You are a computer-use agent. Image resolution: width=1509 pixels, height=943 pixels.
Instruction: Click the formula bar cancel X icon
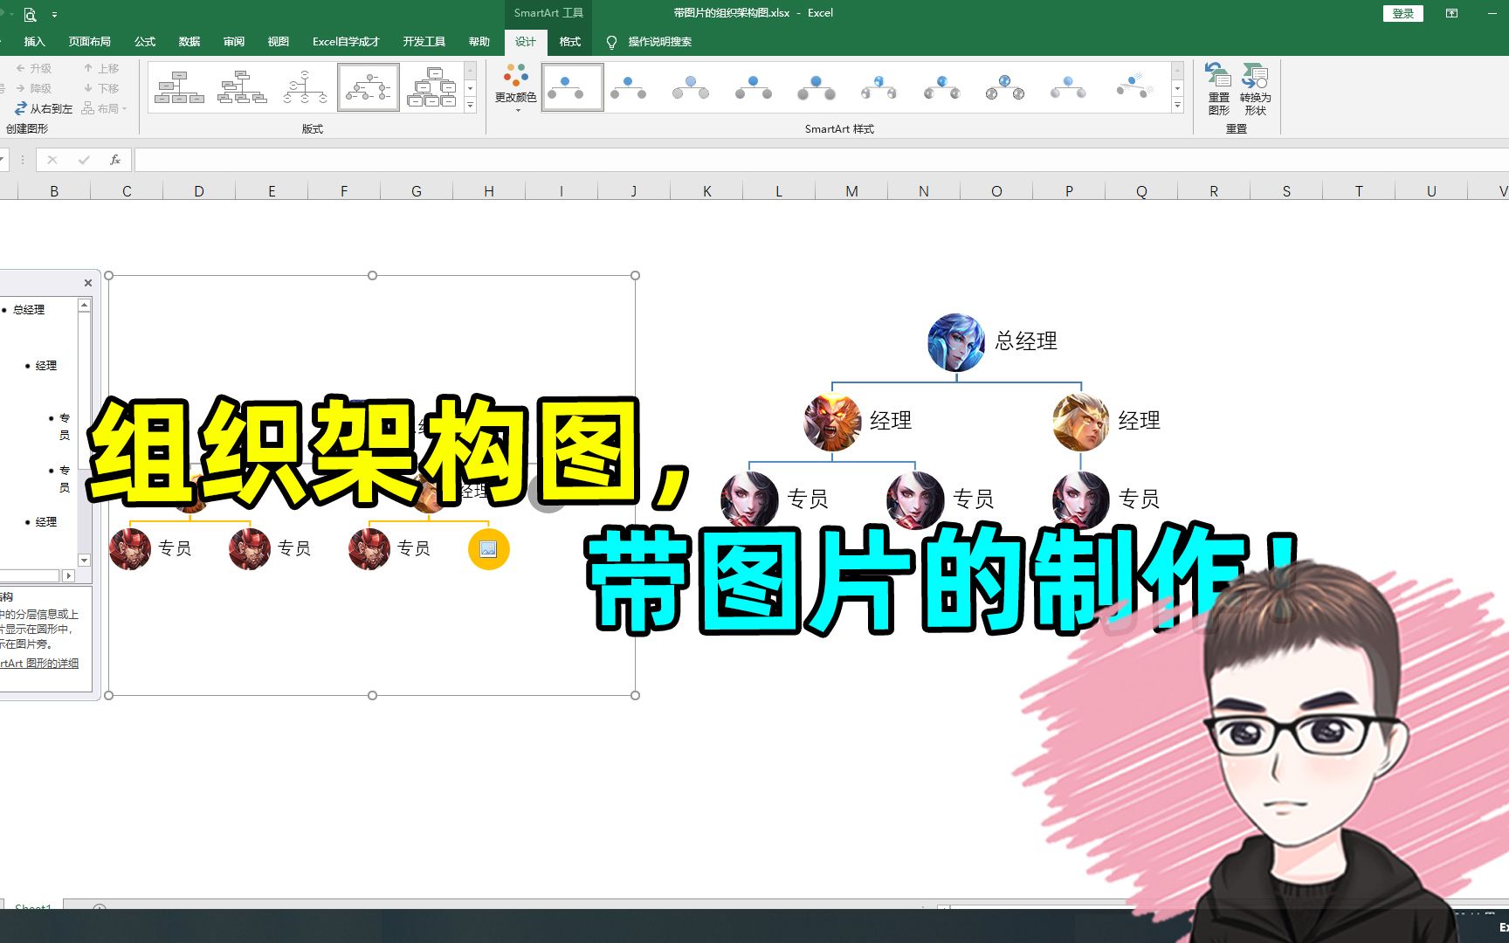click(52, 160)
